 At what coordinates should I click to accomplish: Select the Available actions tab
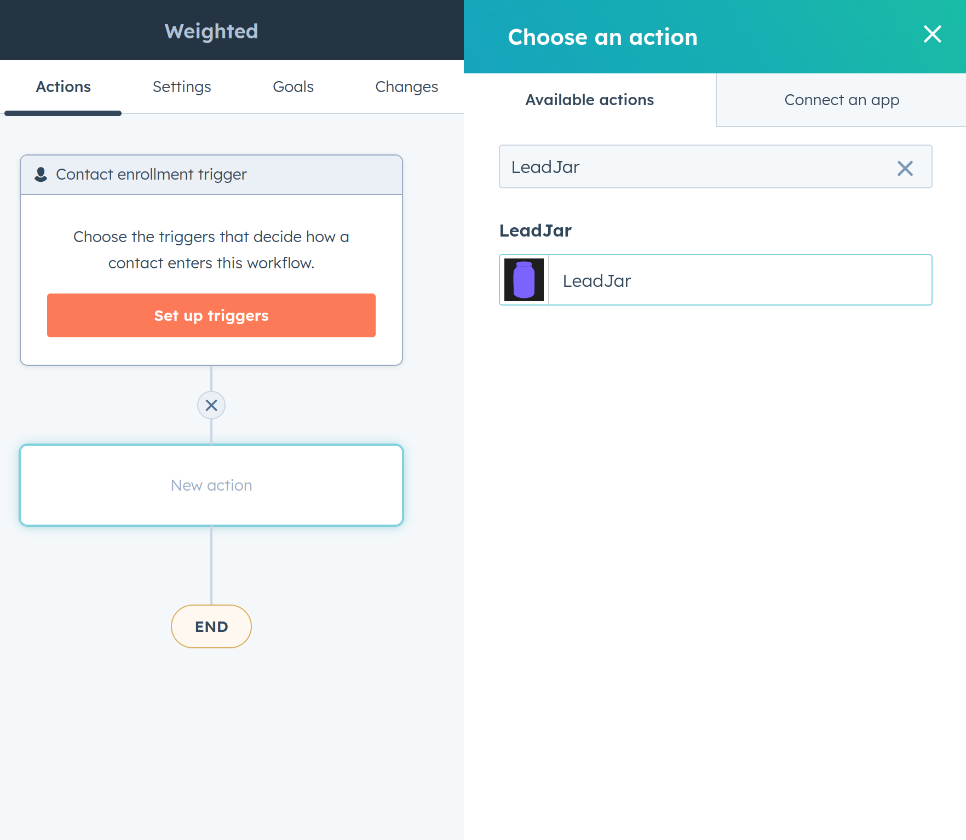[589, 100]
